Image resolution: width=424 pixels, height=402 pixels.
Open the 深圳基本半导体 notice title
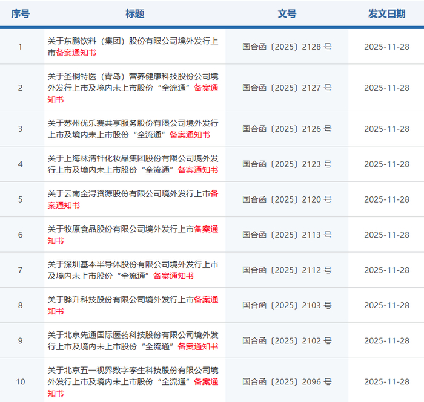pyautogui.click(x=133, y=270)
